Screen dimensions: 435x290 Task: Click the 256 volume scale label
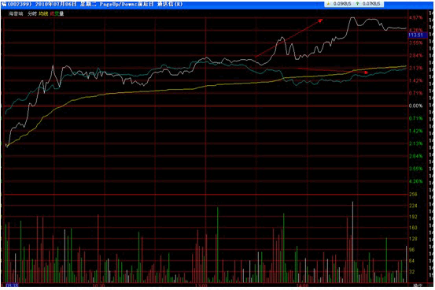click(x=413, y=195)
